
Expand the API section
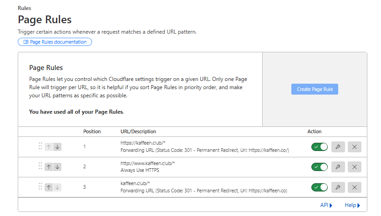click(x=326, y=205)
